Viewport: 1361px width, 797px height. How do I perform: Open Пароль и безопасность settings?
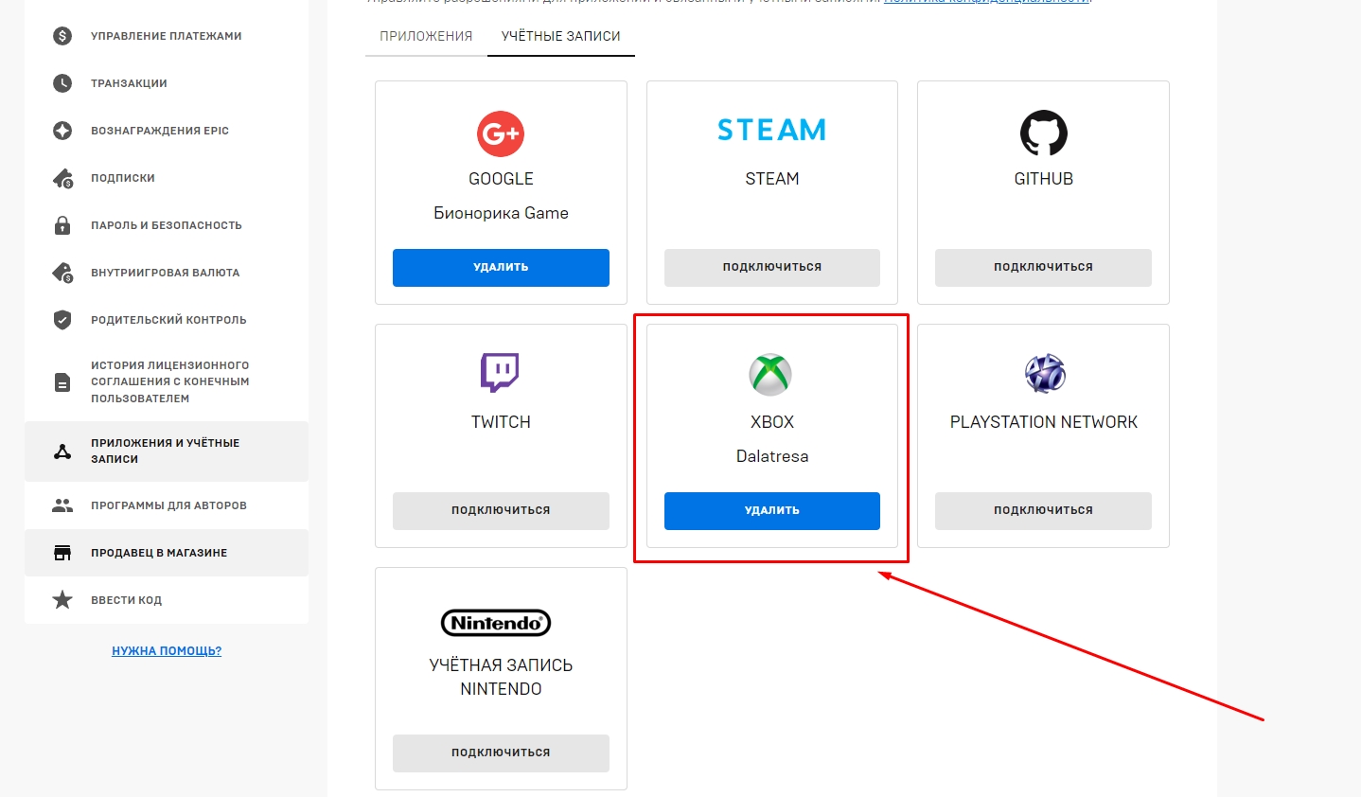tap(167, 225)
